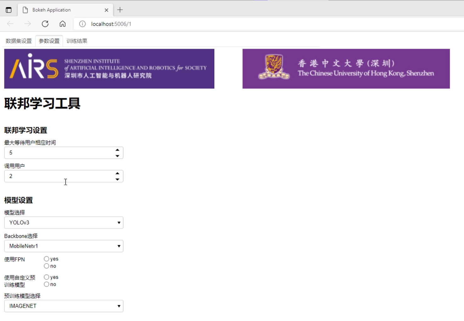Screen dimensions: 464x321
Task: Select yes for 使用自定义预训练模型
Action: point(47,277)
